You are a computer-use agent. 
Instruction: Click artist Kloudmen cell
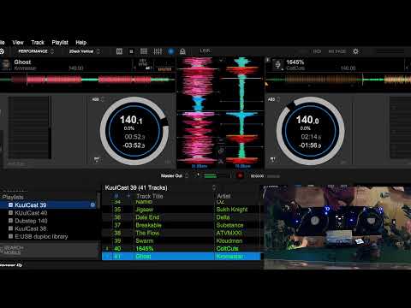(229, 240)
